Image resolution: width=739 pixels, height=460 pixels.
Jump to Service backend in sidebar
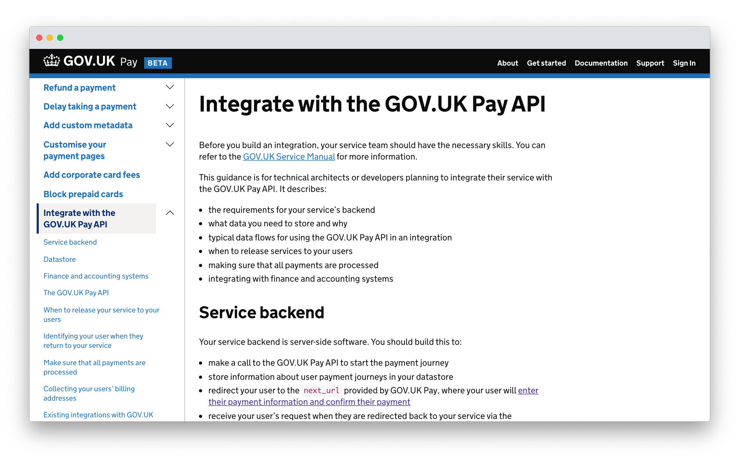pos(70,242)
